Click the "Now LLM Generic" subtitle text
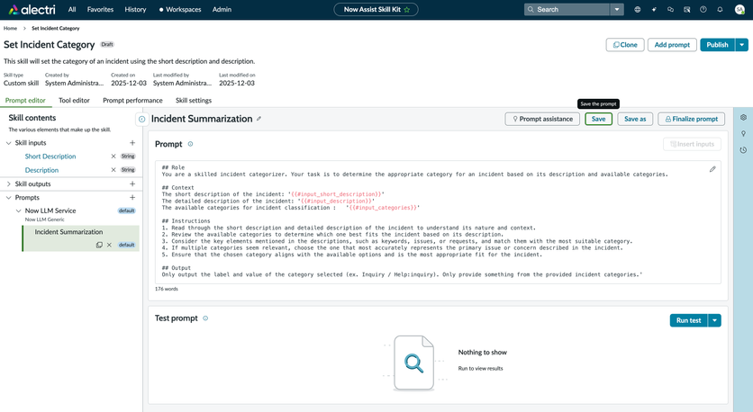The height and width of the screenshot is (412, 753). 45,219
